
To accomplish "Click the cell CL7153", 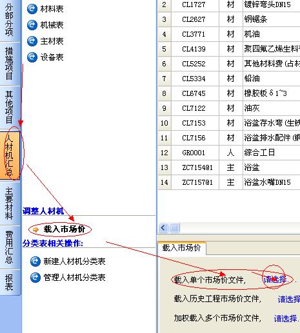I will click(195, 123).
